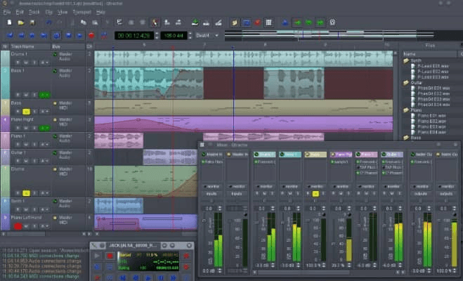Click the New session icon in toolbar

9,22
